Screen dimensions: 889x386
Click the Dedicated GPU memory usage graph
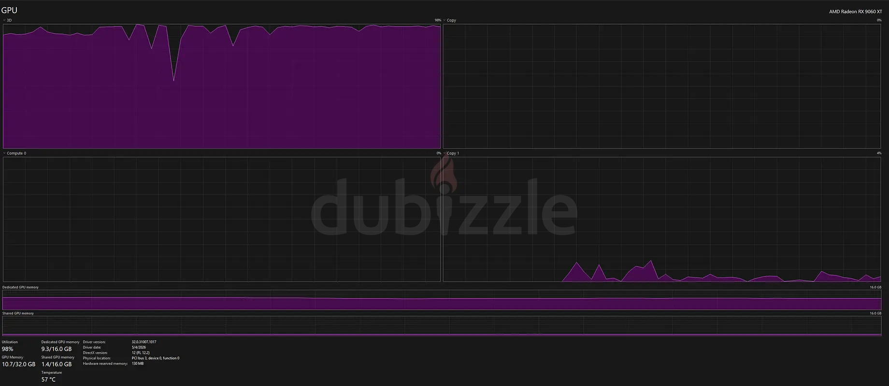442,300
